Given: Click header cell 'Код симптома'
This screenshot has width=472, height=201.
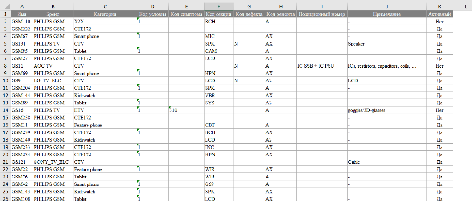Looking at the screenshot, I should click(x=186, y=14).
